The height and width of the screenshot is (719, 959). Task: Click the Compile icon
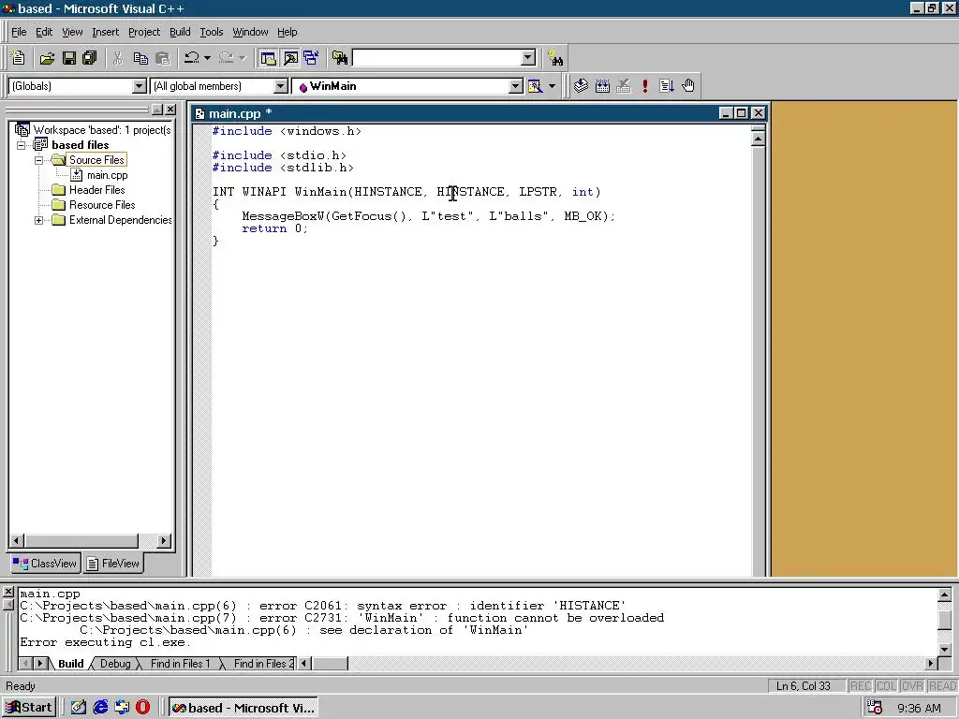tap(581, 86)
